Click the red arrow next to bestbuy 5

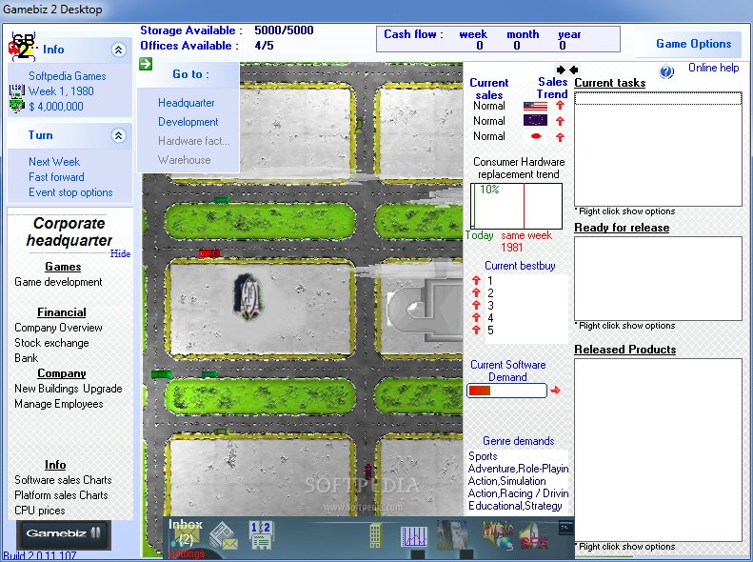coord(476,330)
